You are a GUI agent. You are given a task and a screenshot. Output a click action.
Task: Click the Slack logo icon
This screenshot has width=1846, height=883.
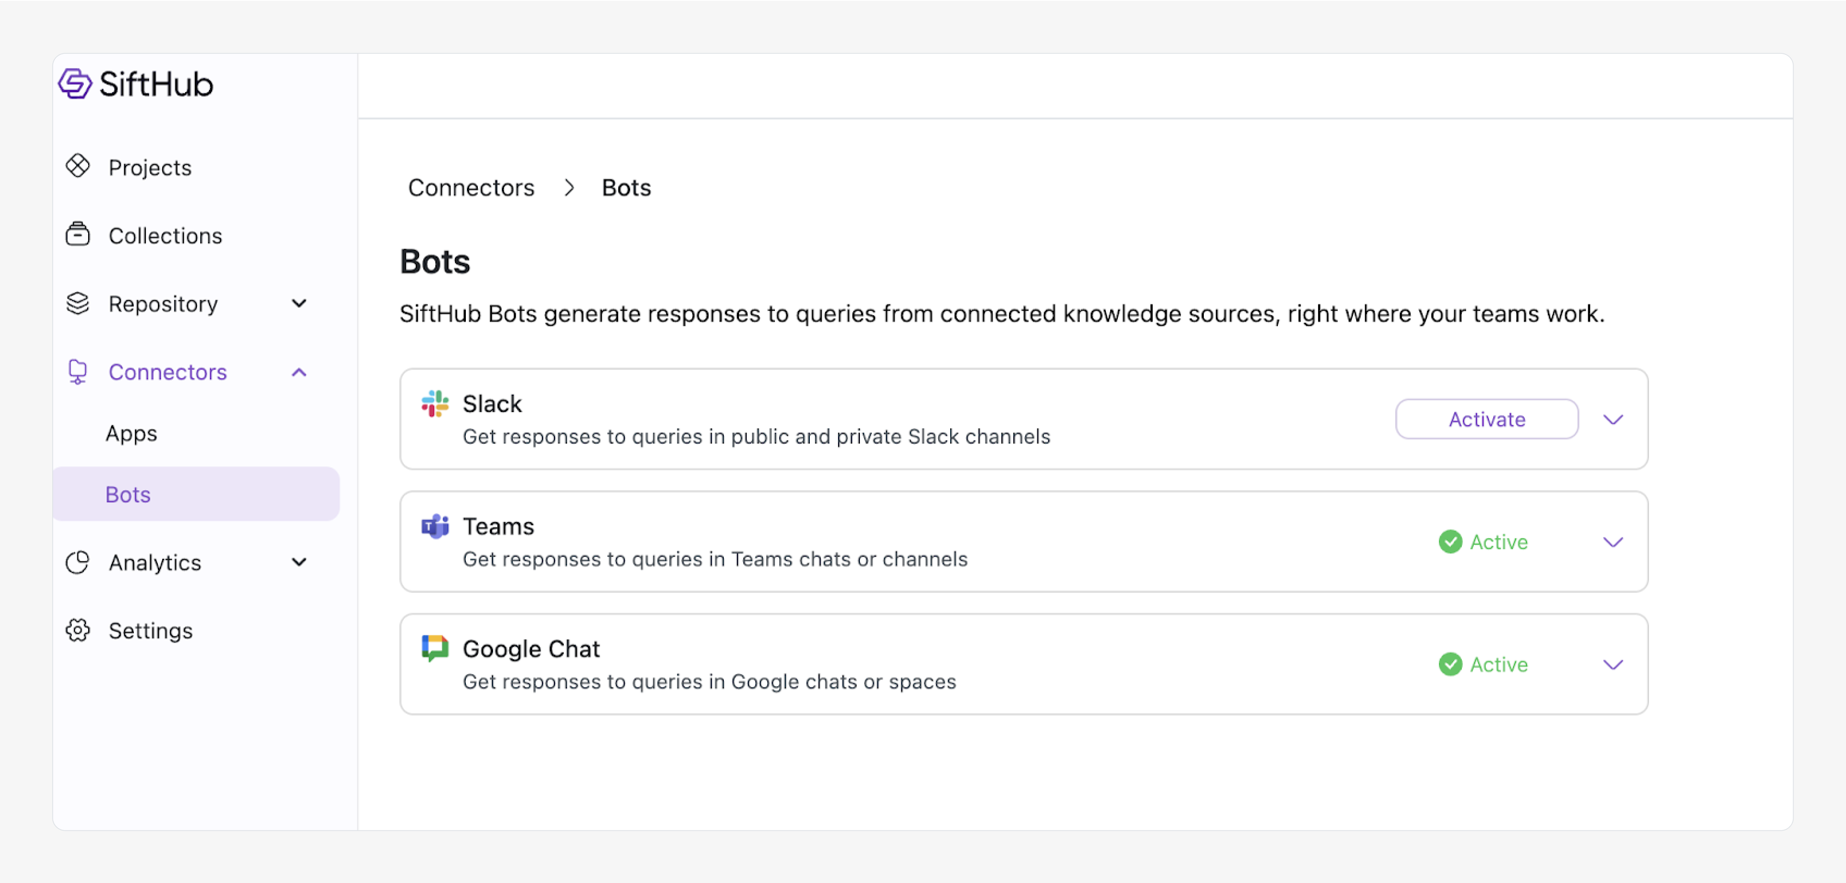pos(435,404)
